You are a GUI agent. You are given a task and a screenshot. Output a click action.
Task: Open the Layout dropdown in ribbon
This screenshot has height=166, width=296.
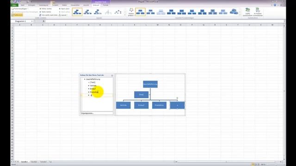[x=63, y=15]
